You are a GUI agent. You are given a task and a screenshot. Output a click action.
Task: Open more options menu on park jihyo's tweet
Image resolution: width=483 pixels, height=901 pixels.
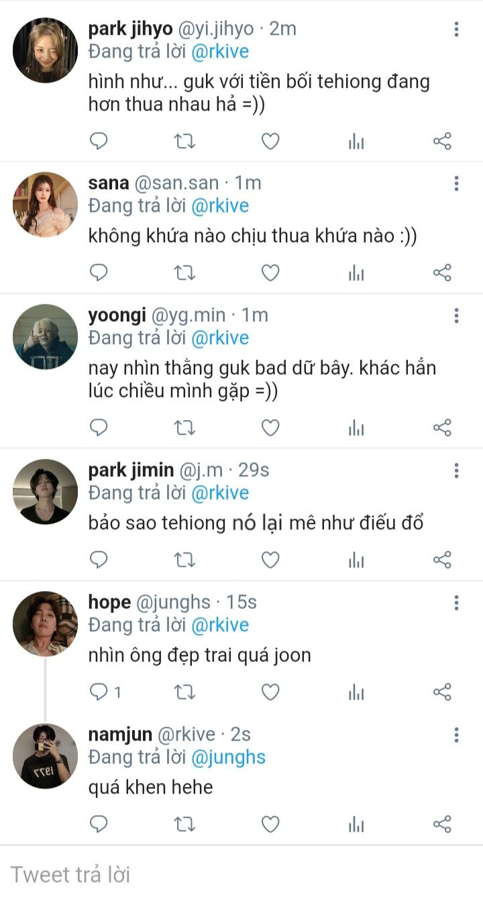coord(456,29)
